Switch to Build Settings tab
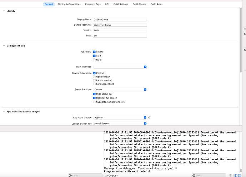 121,4
